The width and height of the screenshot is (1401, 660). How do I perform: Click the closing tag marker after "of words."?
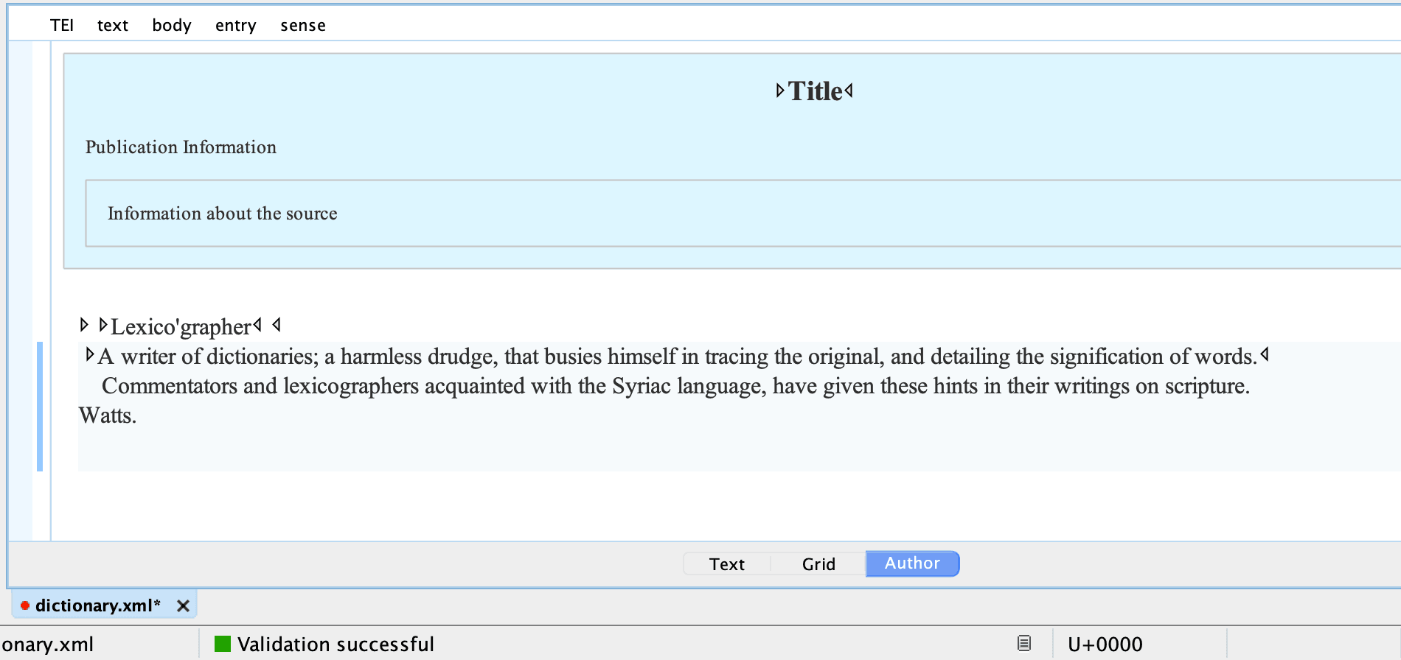1265,354
